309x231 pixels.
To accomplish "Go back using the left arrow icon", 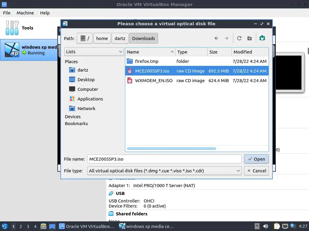I will tap(216, 38).
